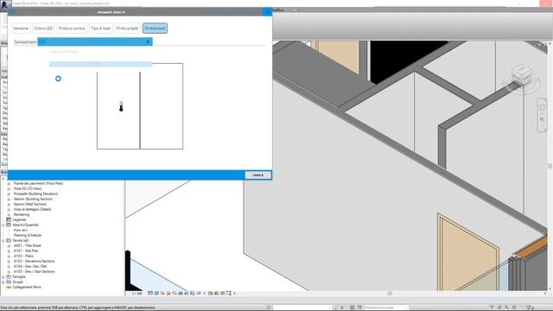Click the Gruppi icon in browser
Viewport: 553px width, 311px height.
[9, 282]
